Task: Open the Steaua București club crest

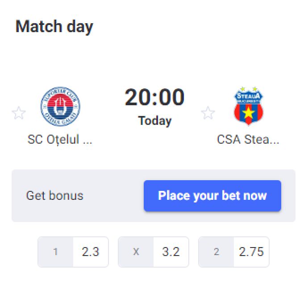Action: [x=249, y=106]
